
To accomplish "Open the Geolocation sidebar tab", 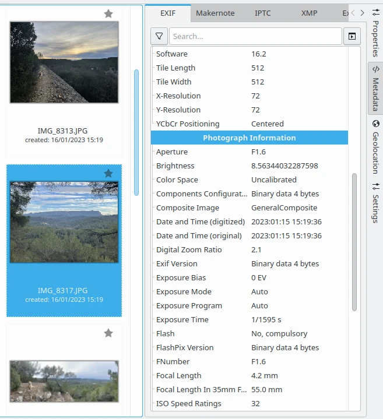I will [375, 147].
